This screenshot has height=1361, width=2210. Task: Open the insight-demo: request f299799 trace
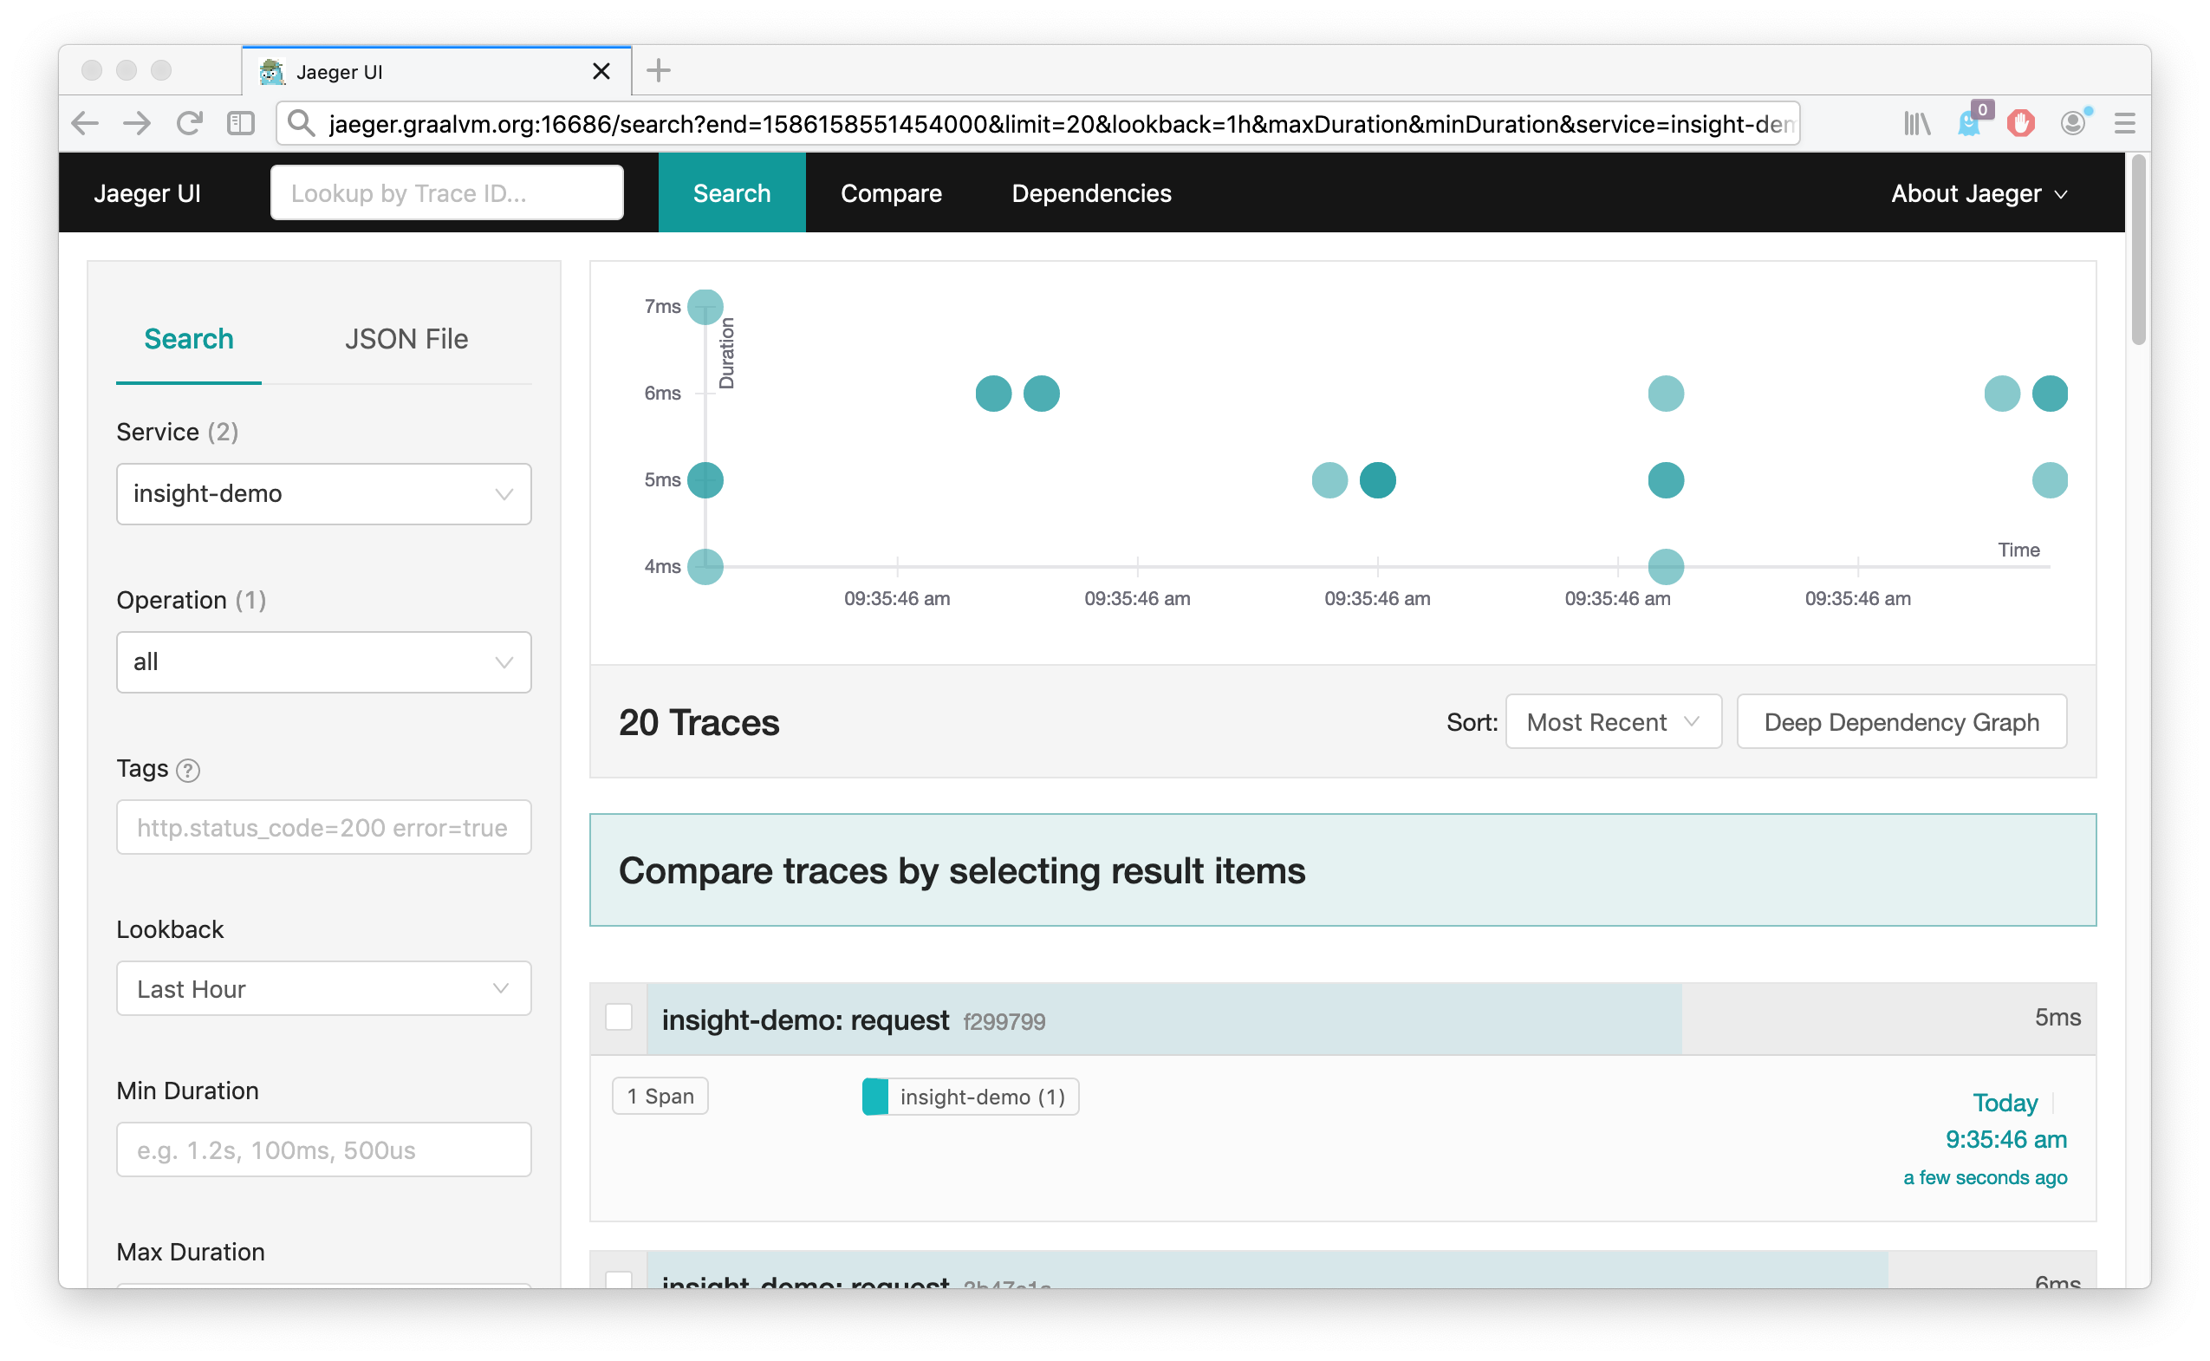[x=805, y=1019]
